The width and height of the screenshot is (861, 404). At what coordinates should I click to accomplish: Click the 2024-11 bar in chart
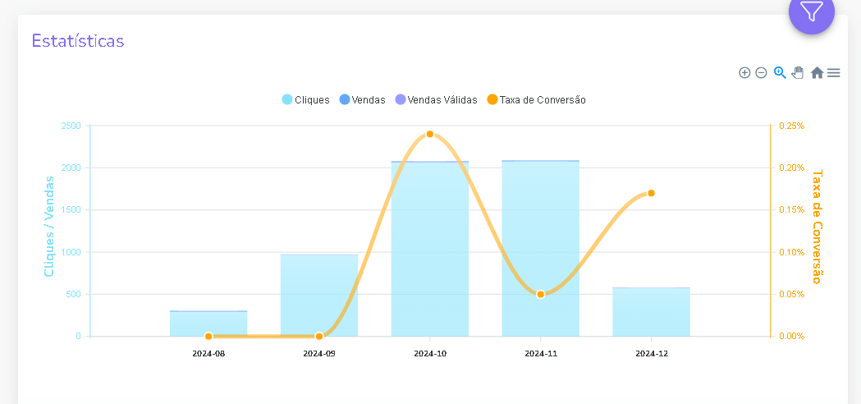click(x=540, y=230)
